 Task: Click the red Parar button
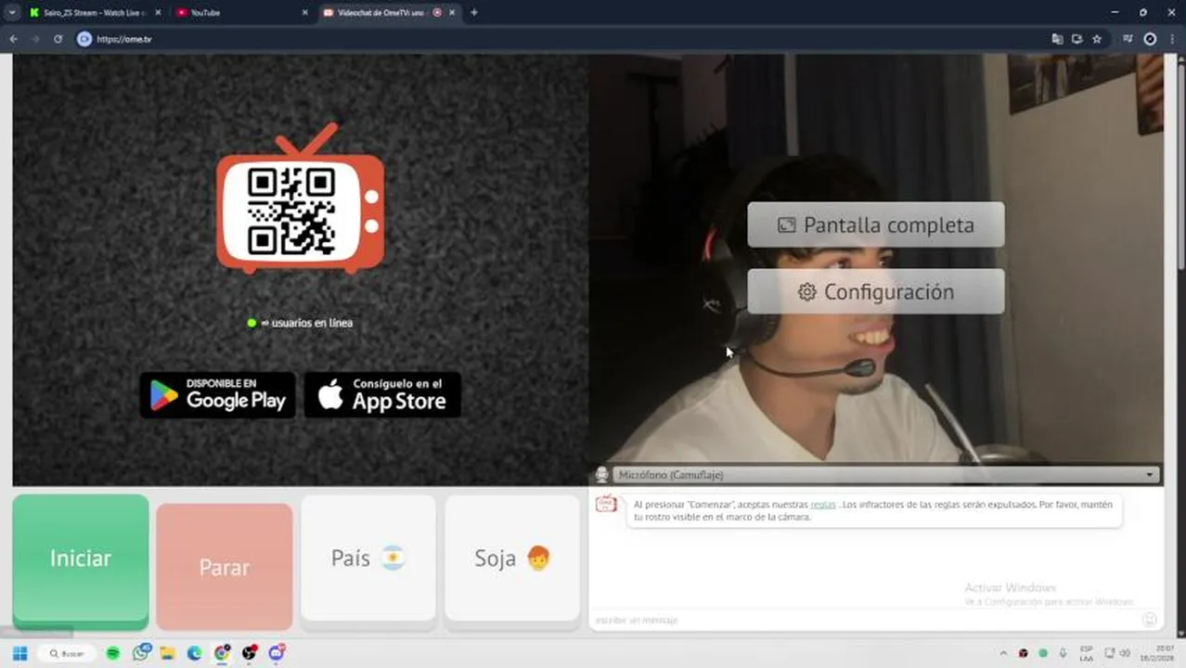pos(225,567)
